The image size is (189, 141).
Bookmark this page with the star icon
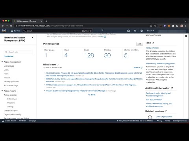tap(155, 26)
